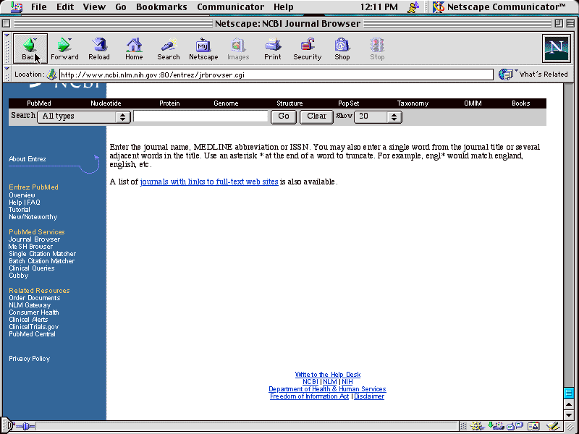579x434 pixels.
Task: Click the About Entrez sidebar link
Action: click(28, 159)
